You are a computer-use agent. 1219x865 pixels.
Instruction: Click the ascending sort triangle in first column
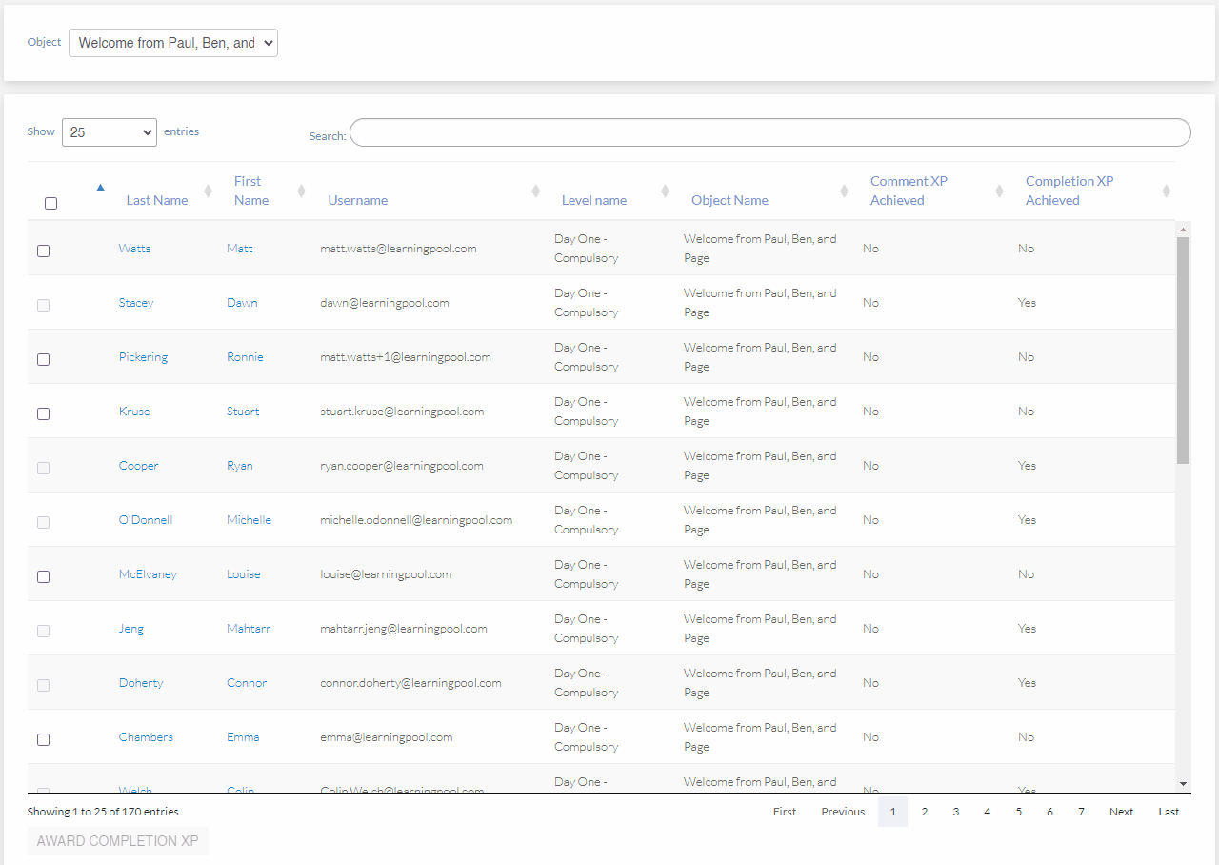100,188
